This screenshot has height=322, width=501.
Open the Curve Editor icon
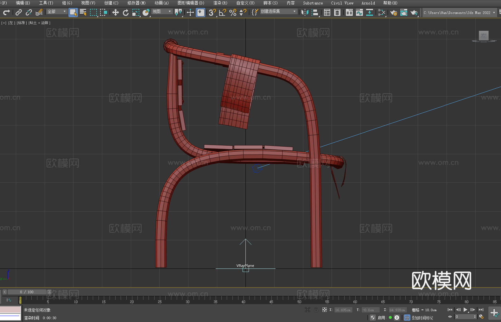[x=359, y=12]
